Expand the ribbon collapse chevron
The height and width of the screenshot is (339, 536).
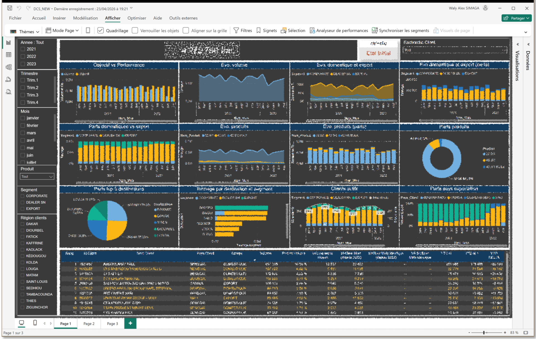coord(526,32)
